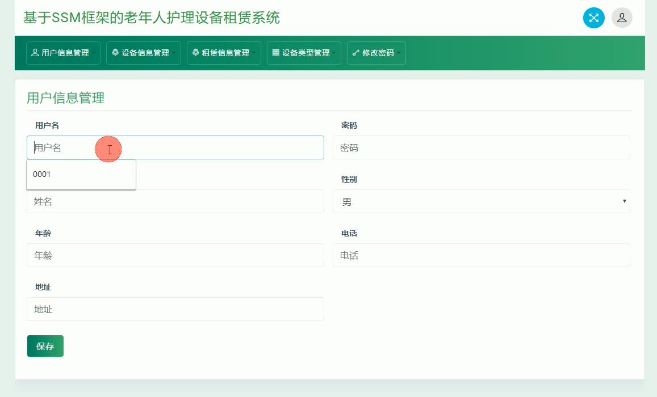Click the person icon beside 用户信息管理

pyautogui.click(x=35, y=52)
